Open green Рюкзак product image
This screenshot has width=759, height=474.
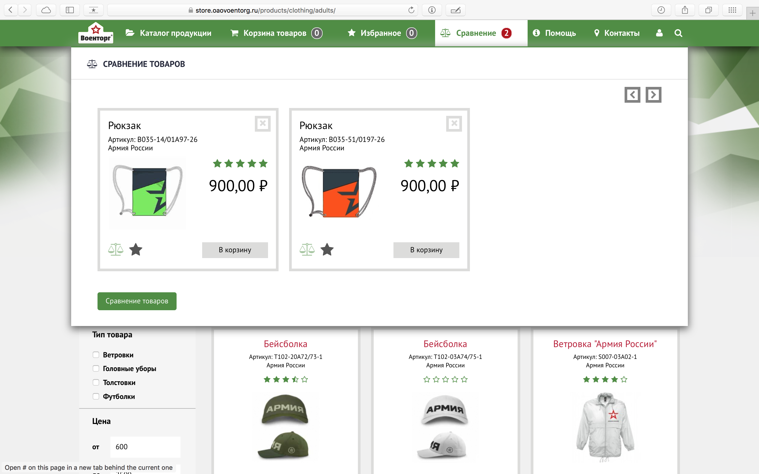pos(147,191)
